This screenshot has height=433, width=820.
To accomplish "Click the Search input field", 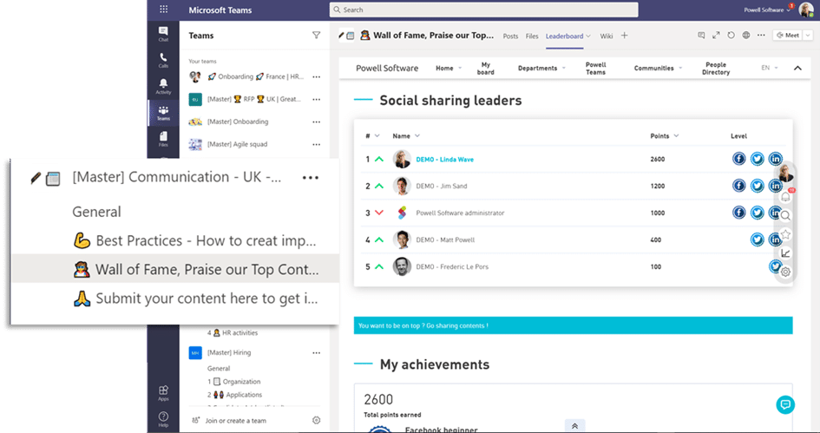I will (x=483, y=10).
